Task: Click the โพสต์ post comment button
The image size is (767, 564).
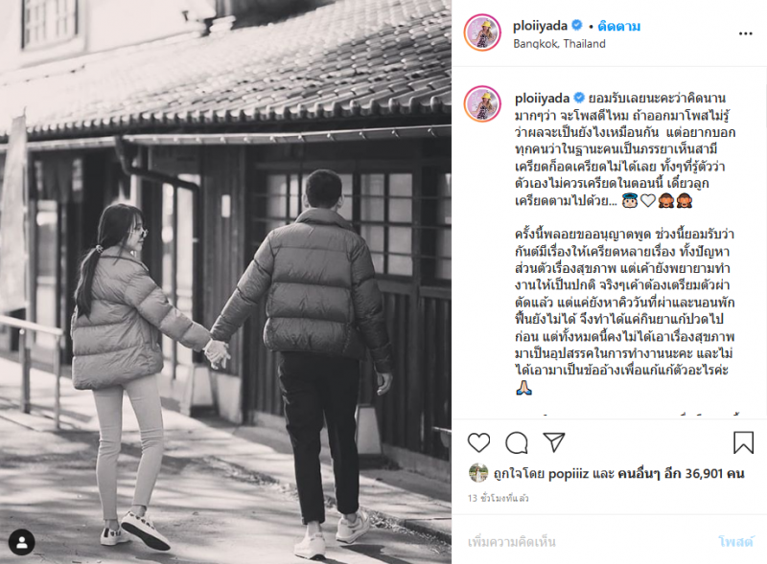Action: click(735, 542)
